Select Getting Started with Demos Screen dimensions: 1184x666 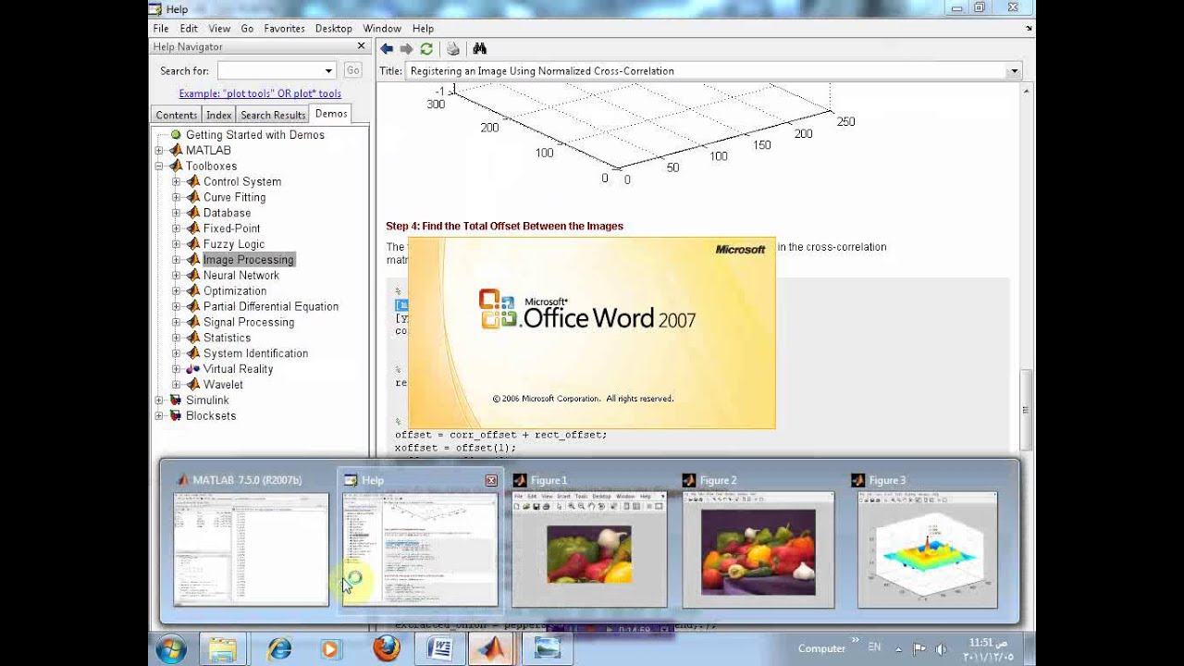254,135
